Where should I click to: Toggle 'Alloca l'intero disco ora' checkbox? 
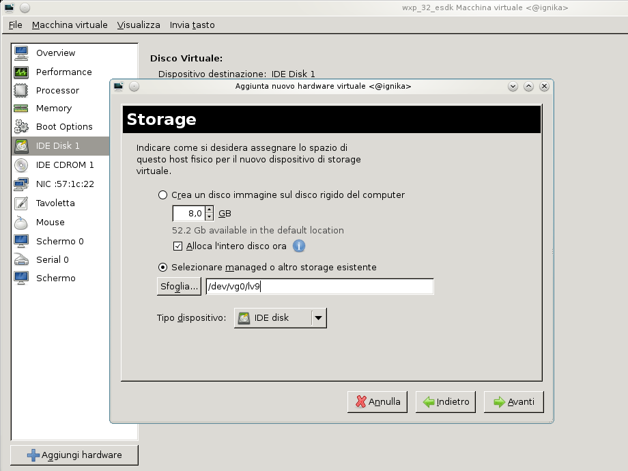178,246
